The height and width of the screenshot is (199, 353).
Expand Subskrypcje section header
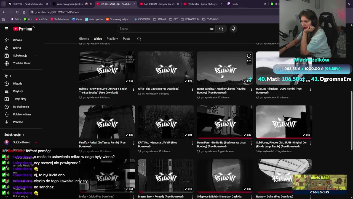coord(14,135)
